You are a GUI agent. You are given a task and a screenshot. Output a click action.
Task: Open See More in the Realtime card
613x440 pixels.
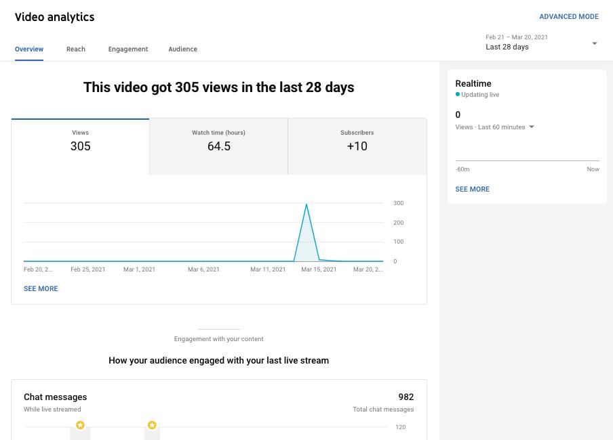pos(472,189)
